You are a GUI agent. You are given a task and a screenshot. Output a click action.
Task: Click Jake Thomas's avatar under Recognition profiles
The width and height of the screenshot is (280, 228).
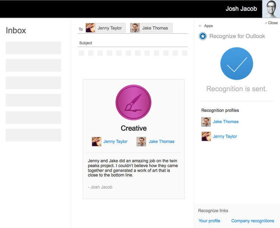(206, 122)
